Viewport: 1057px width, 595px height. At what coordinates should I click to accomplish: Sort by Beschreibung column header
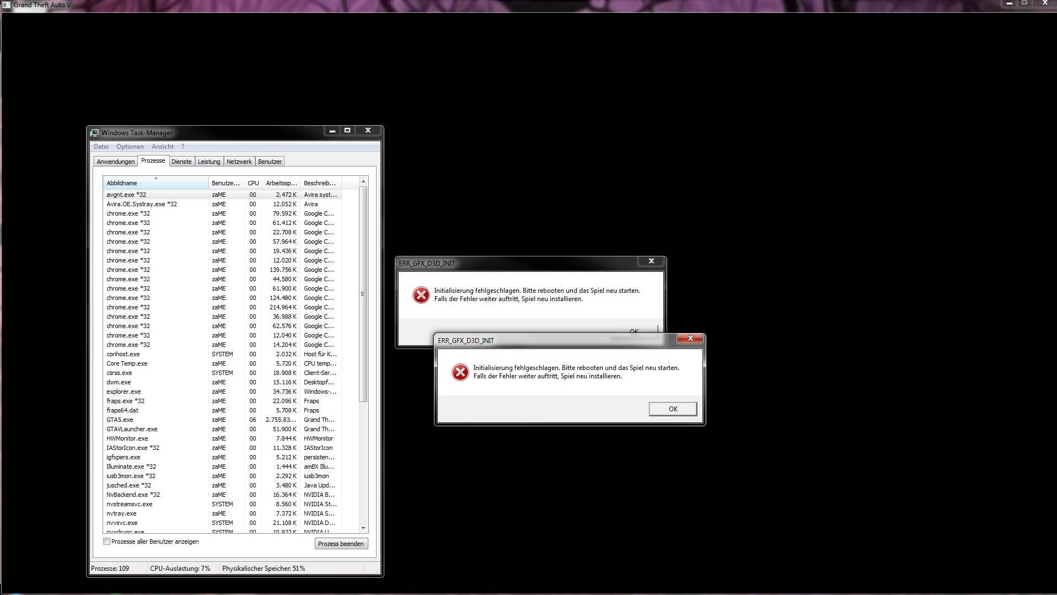320,183
